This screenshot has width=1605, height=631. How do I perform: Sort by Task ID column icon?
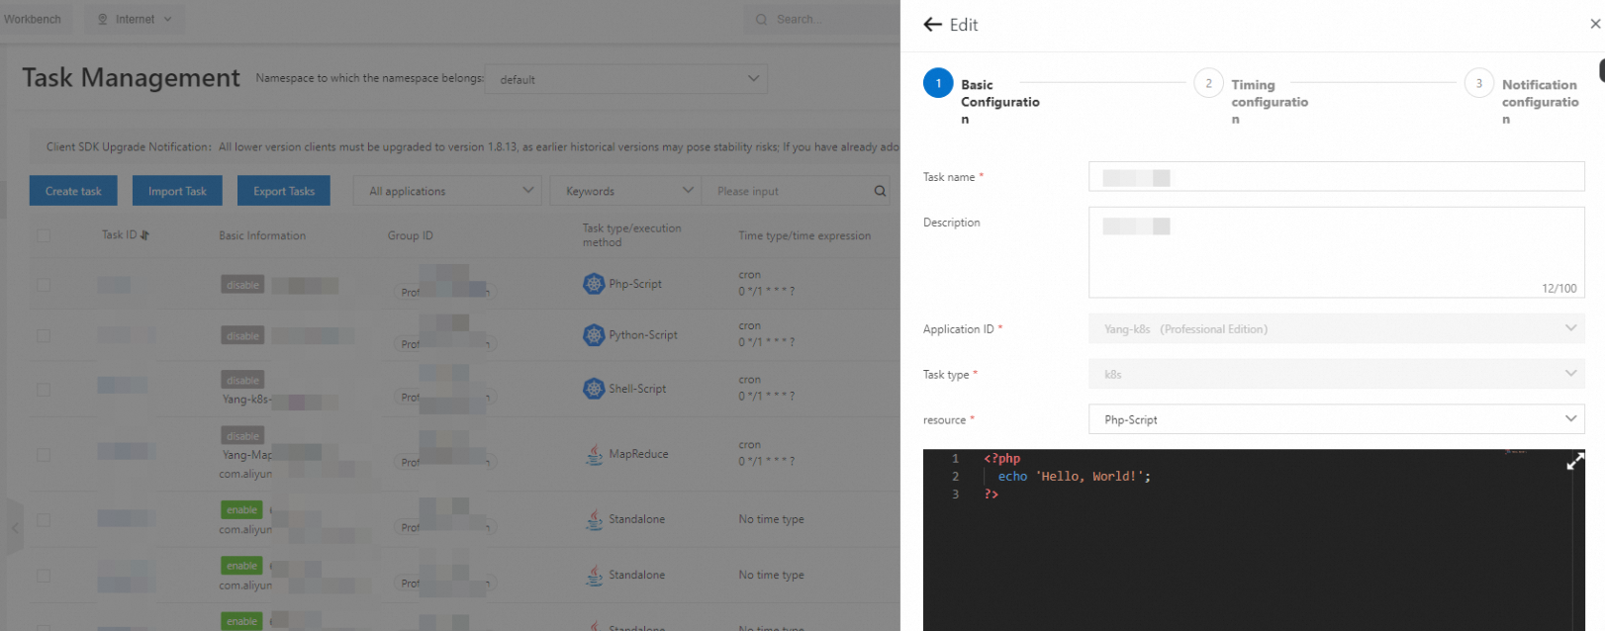tap(144, 235)
